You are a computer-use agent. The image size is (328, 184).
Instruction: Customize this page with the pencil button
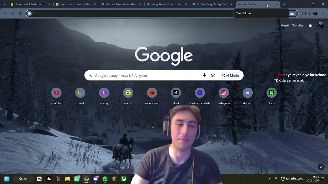point(321,167)
